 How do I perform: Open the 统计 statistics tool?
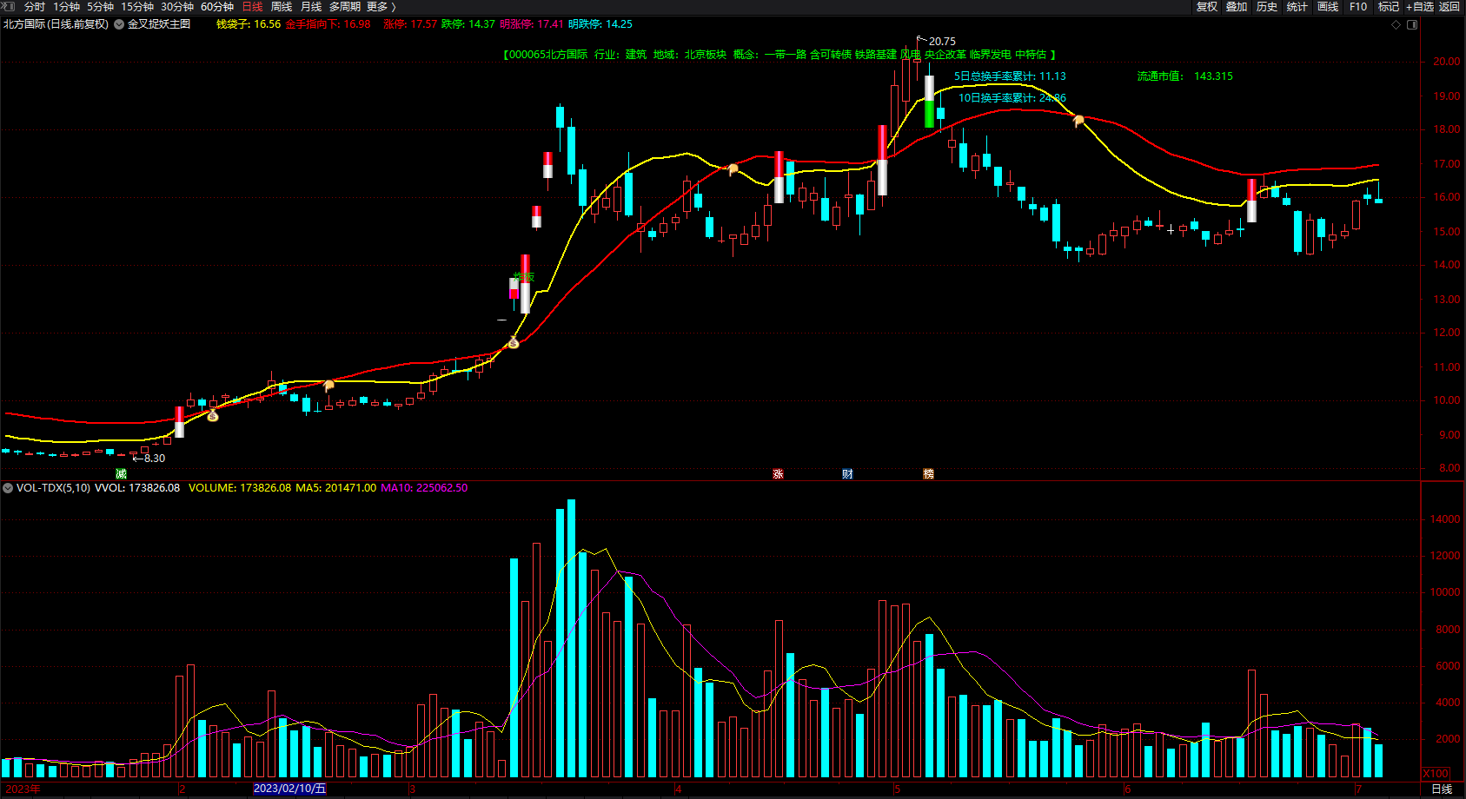[1297, 7]
